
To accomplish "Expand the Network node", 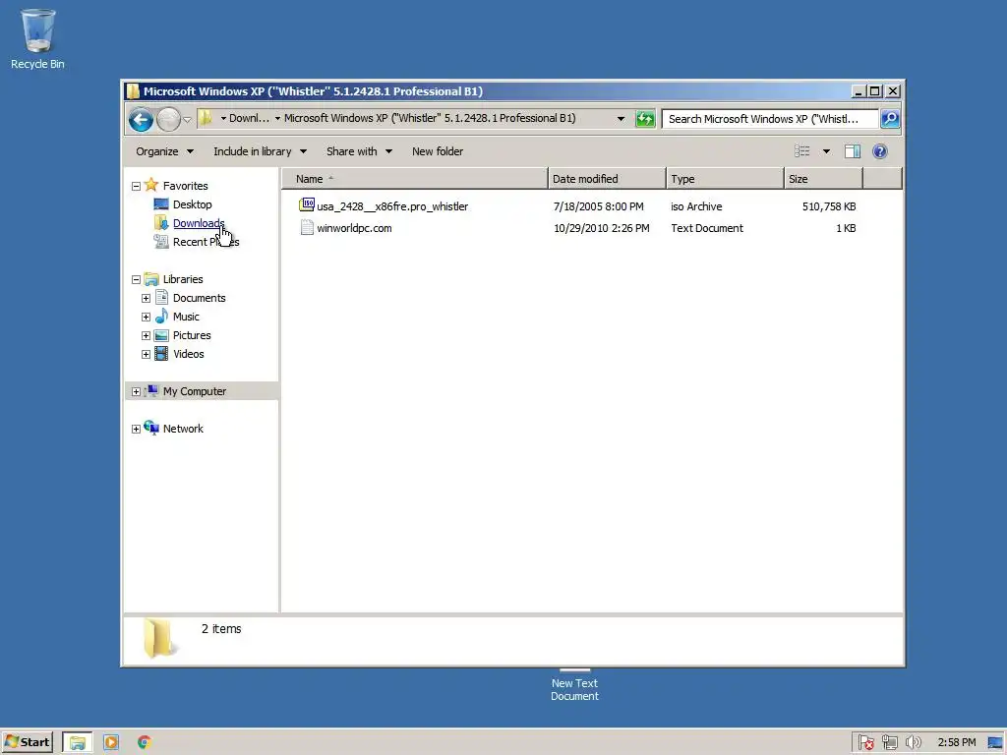I will [136, 429].
